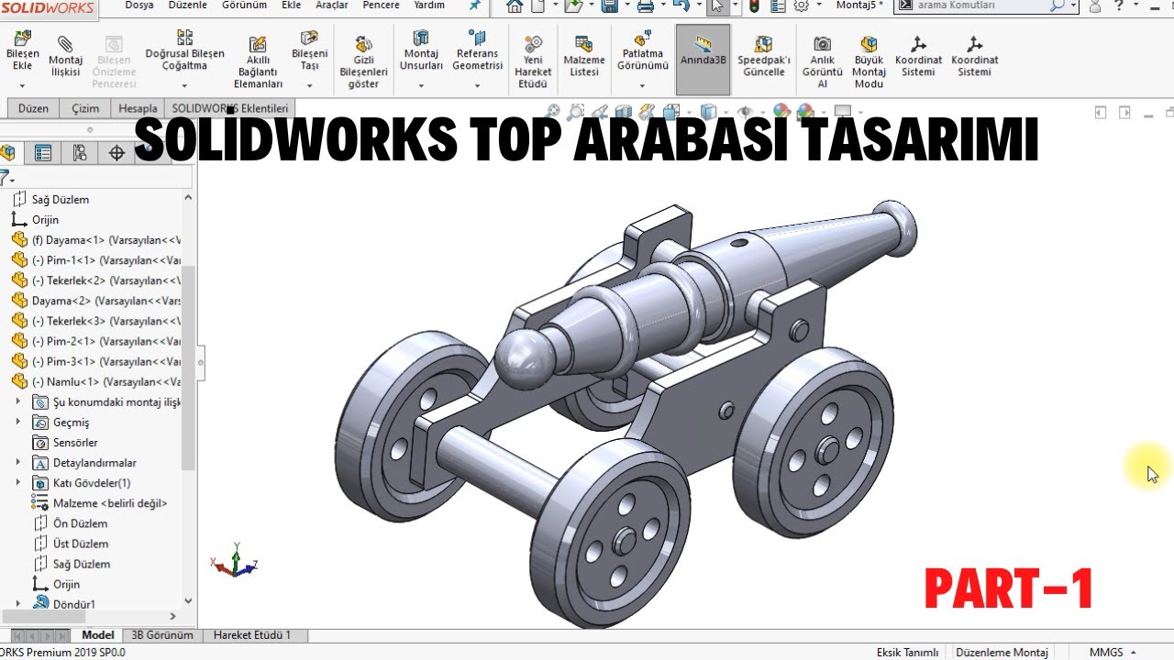Enable Büyük Montaj Modu
The height and width of the screenshot is (660, 1174).
869,62
